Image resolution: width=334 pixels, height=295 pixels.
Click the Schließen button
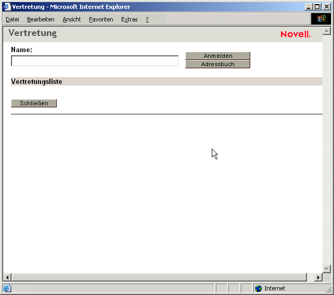point(34,103)
